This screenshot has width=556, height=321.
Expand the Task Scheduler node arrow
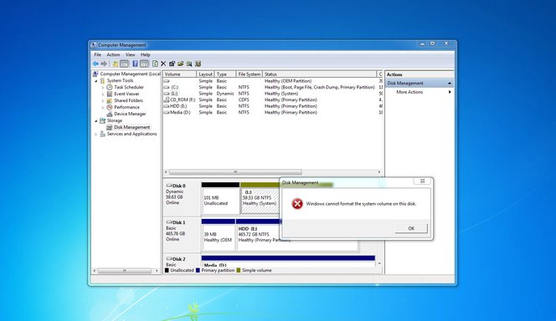[x=103, y=88]
